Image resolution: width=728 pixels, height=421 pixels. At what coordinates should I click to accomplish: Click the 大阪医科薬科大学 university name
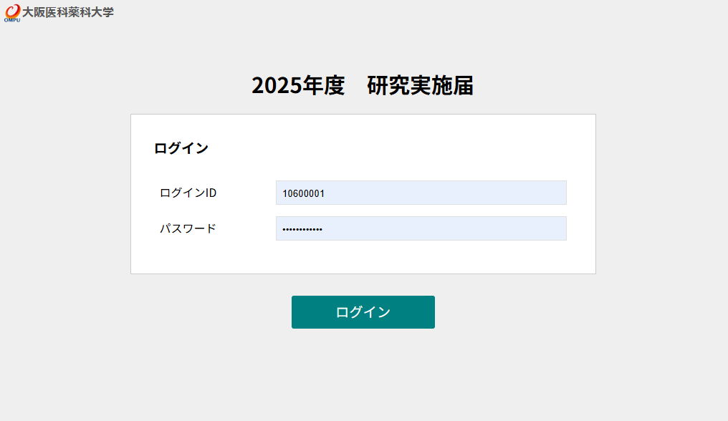tap(68, 12)
